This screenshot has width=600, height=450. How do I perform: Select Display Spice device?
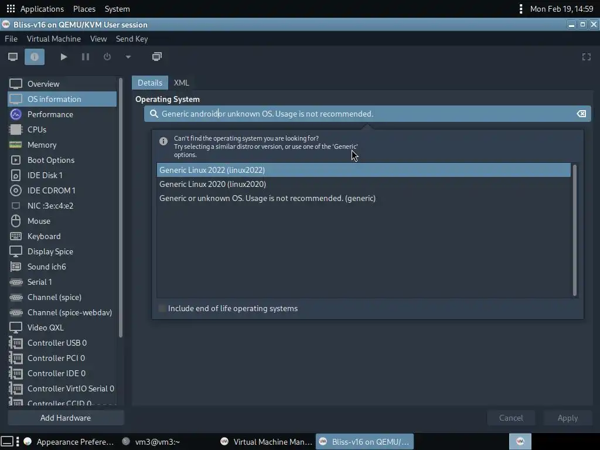click(x=62, y=251)
